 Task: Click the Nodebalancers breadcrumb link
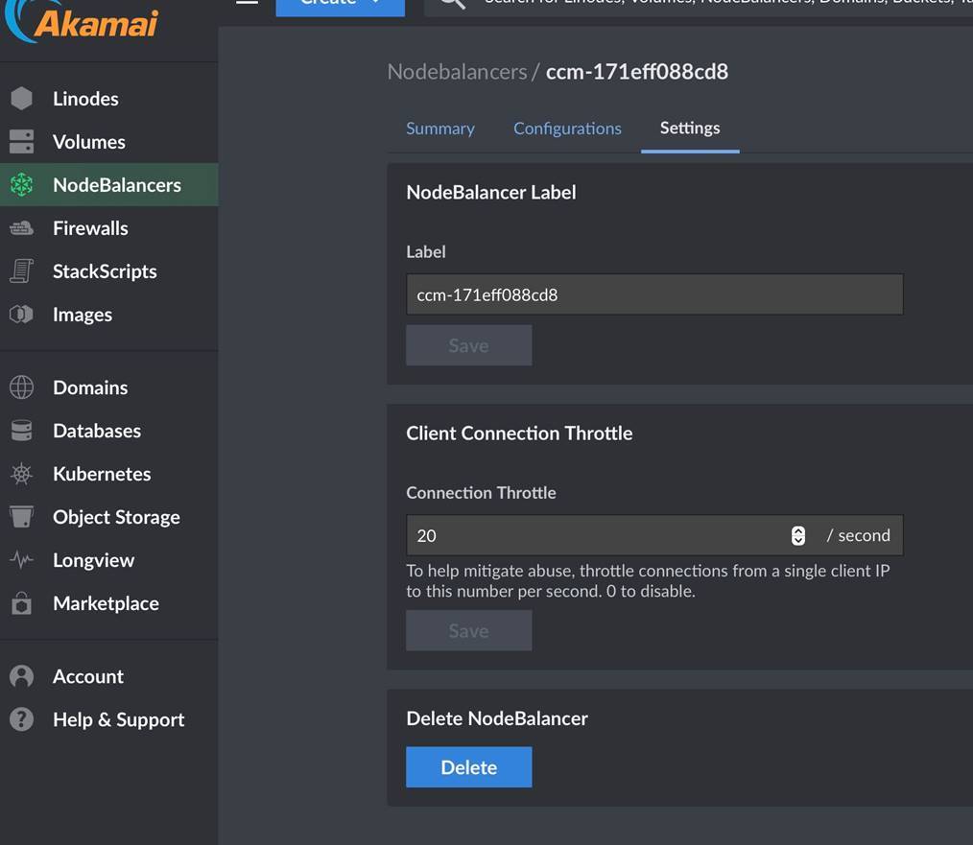click(457, 72)
